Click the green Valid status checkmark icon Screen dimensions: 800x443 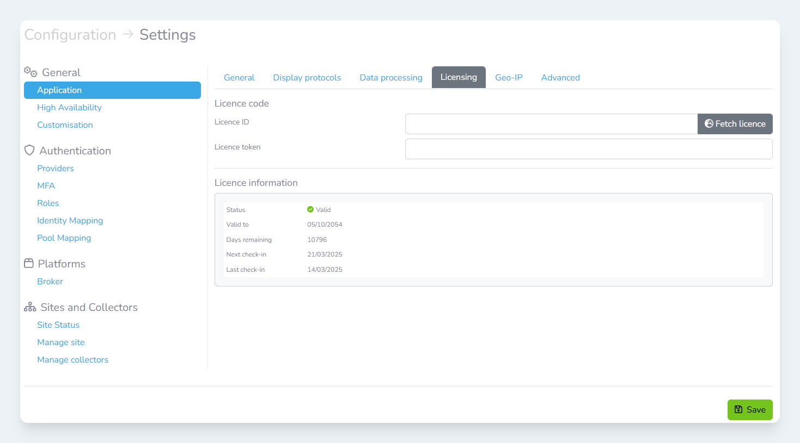point(310,209)
